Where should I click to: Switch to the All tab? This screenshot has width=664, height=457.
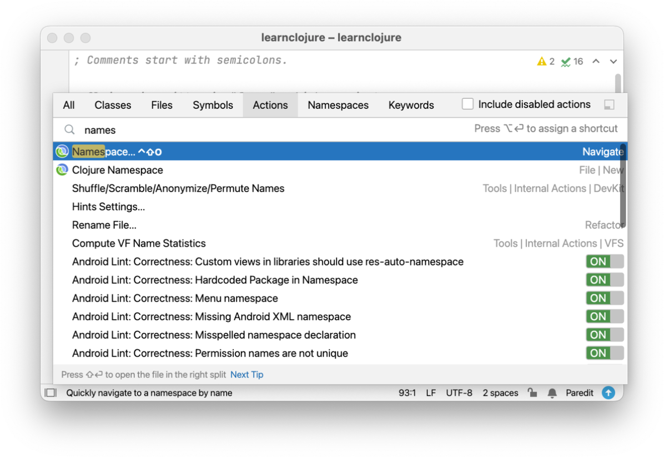69,105
